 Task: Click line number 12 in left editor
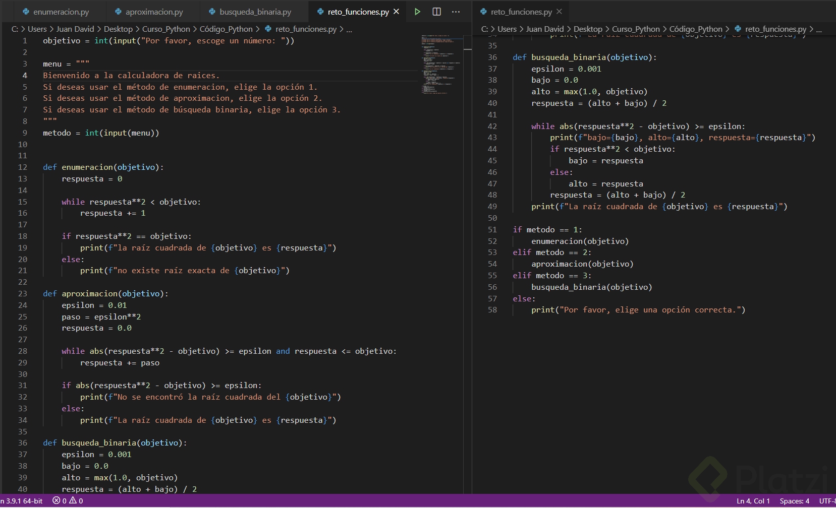(x=23, y=167)
